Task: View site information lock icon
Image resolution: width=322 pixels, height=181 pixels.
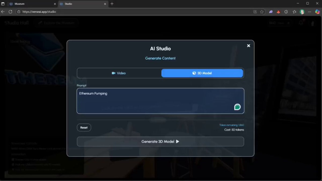Action: [x=19, y=12]
